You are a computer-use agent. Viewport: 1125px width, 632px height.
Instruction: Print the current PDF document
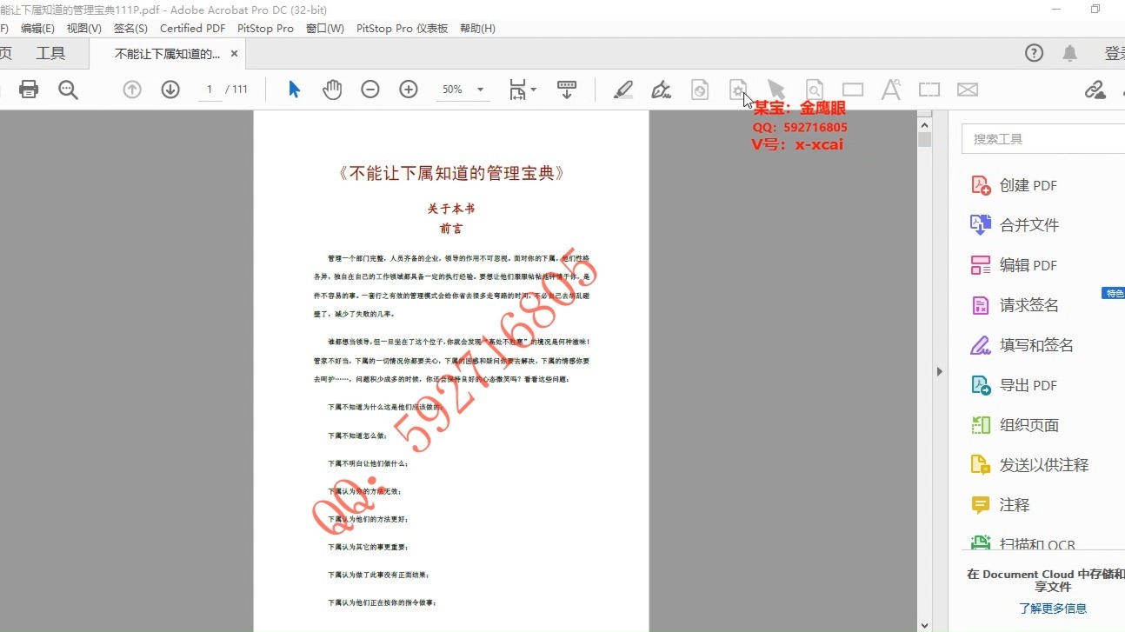[29, 90]
